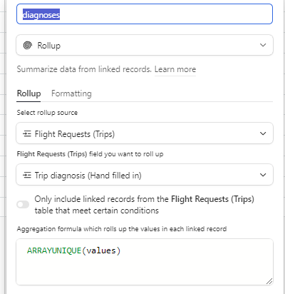Click the ARRAYUNIQUE function name in the formula
The image size is (285, 294).
point(54,250)
